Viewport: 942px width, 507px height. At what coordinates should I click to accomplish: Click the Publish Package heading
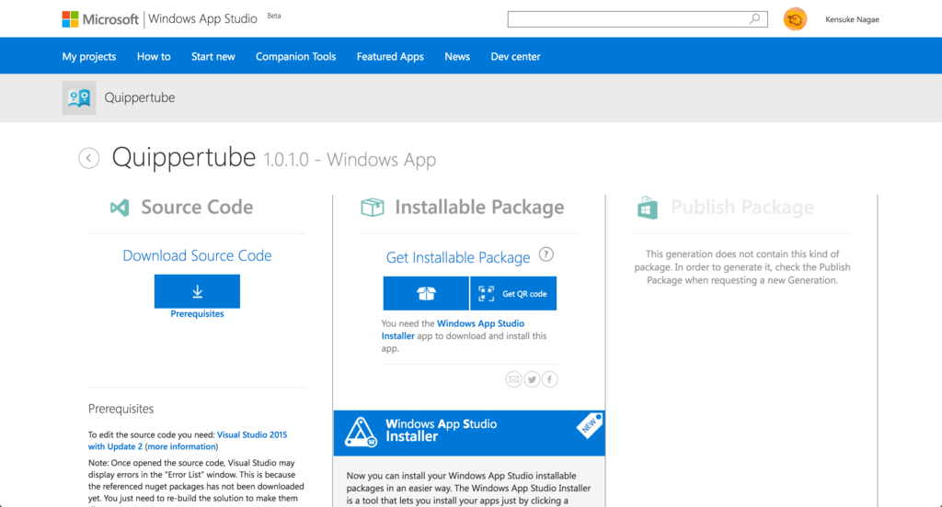tap(742, 207)
